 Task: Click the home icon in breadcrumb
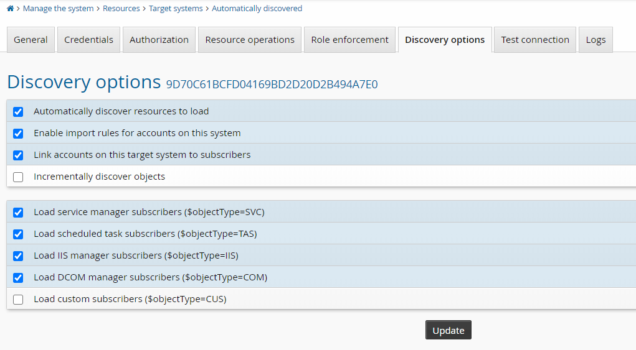point(10,9)
